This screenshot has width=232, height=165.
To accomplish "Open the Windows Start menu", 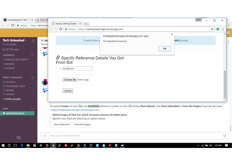I will point(3,146).
